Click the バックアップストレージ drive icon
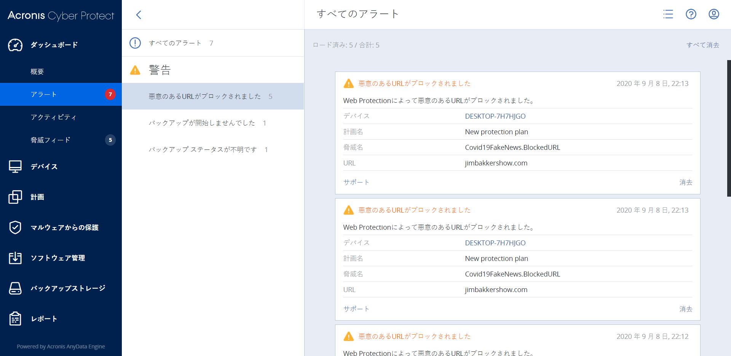 (15, 288)
